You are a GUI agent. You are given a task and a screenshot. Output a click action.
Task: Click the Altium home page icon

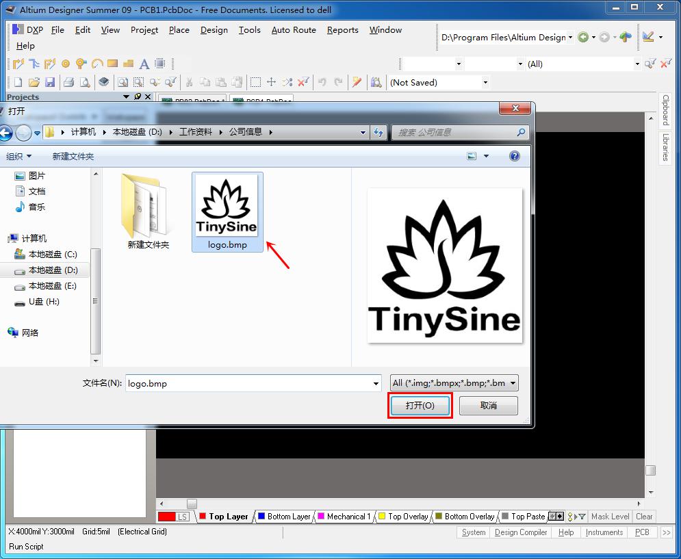pyautogui.click(x=626, y=38)
